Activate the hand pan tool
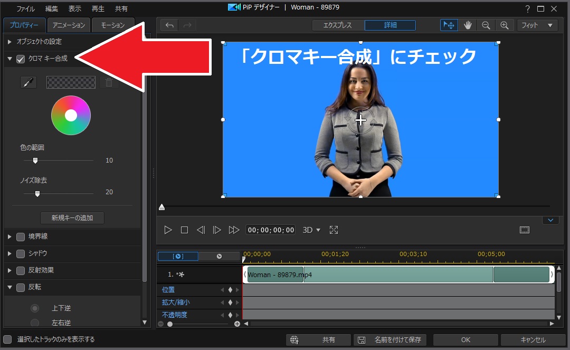Viewport: 570px width, 350px height. coord(468,25)
